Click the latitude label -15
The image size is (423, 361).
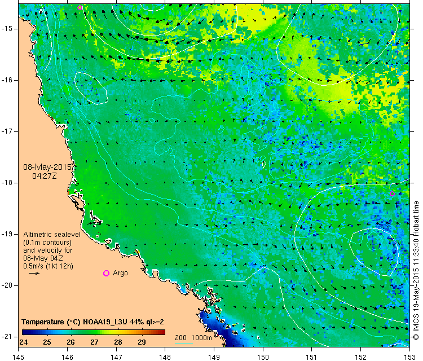click(x=7, y=29)
